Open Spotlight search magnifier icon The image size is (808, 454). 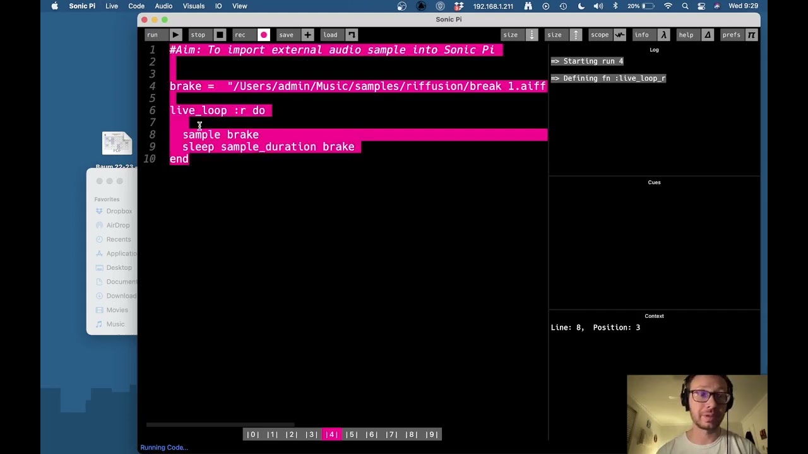click(x=685, y=6)
